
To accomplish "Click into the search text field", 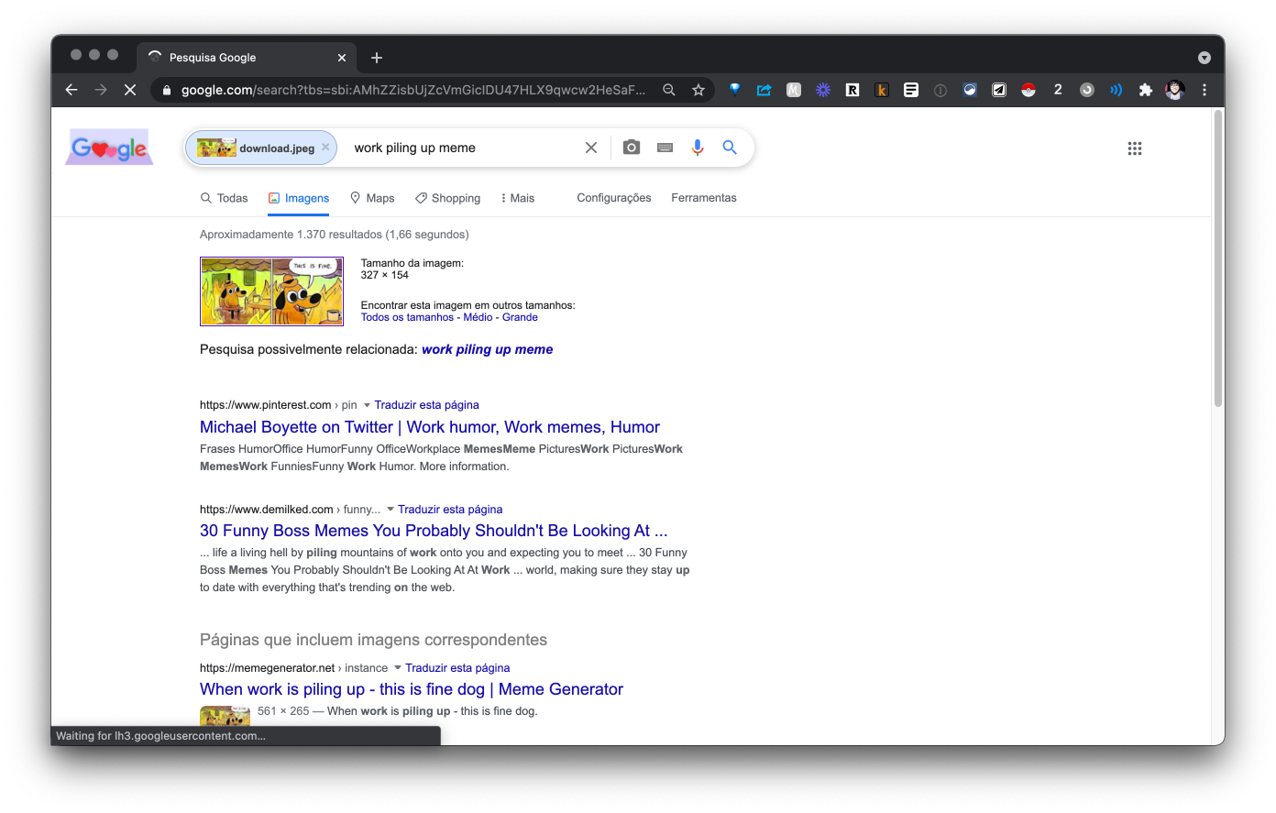I will 463,148.
